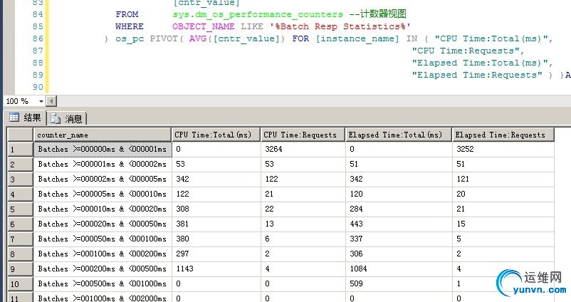The image size is (571, 302).
Task: Select row header 9 in the results grid
Action: click(x=21, y=269)
